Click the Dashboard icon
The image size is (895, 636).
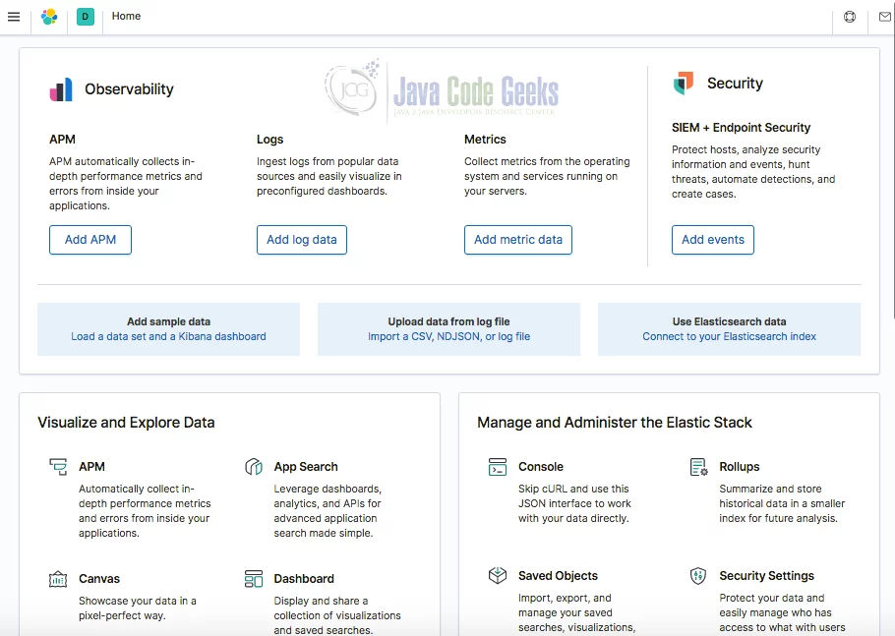coord(254,579)
